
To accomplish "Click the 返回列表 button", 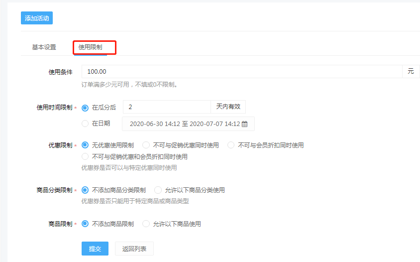I will [134, 249].
